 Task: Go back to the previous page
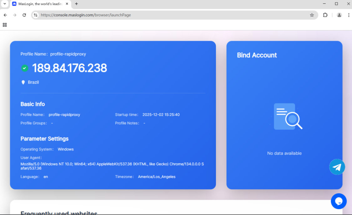click(5, 15)
